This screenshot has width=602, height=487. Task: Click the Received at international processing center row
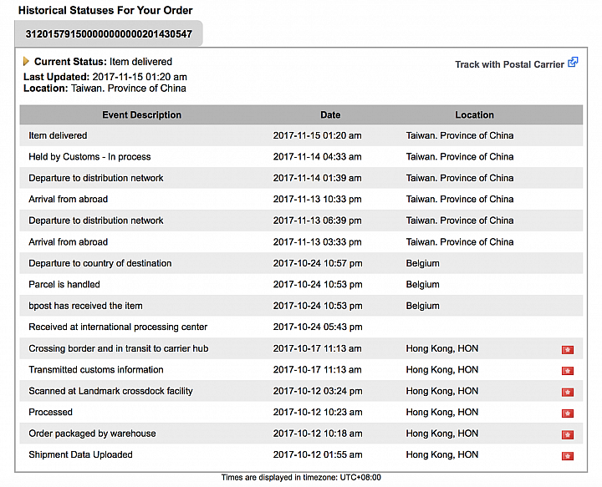[x=301, y=327]
